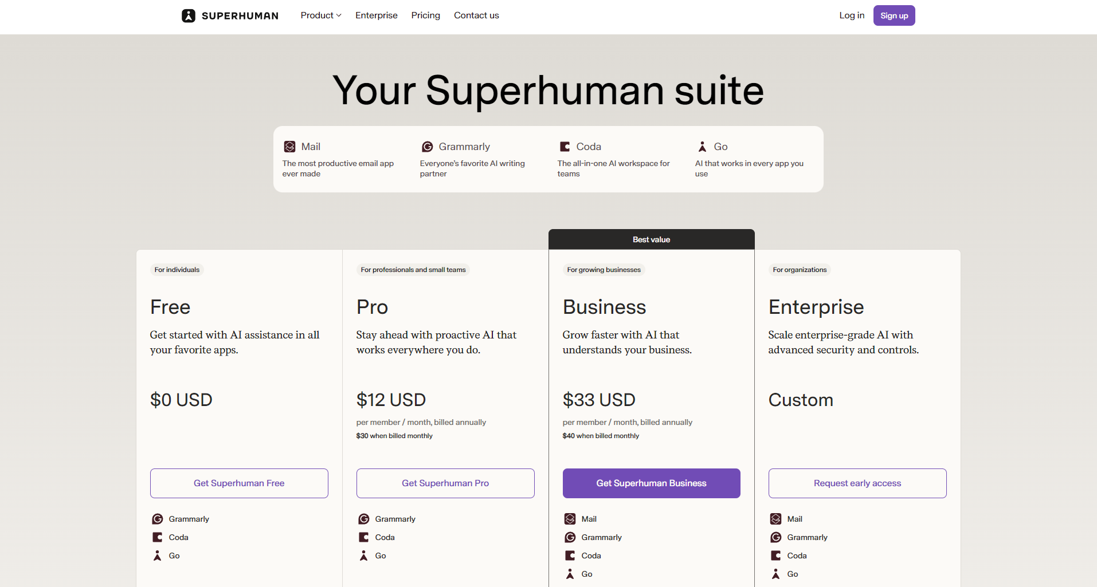The width and height of the screenshot is (1097, 587).
Task: Click the Grammarly icon under the Free plan
Action: [x=158, y=519]
